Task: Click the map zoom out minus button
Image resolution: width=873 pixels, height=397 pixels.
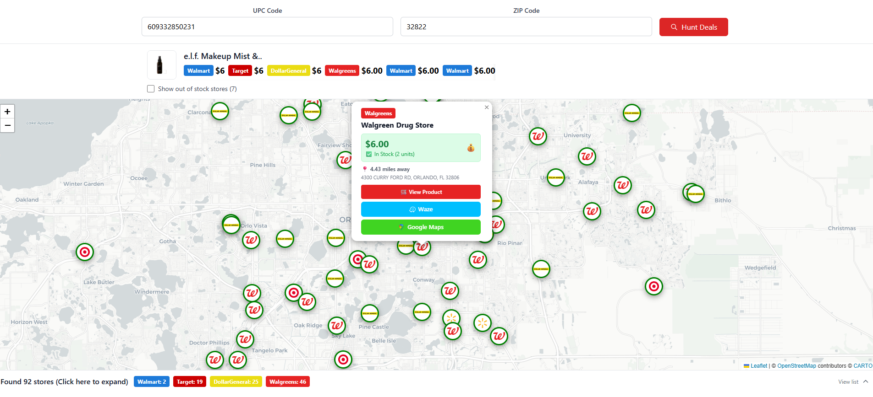Action: [x=7, y=125]
